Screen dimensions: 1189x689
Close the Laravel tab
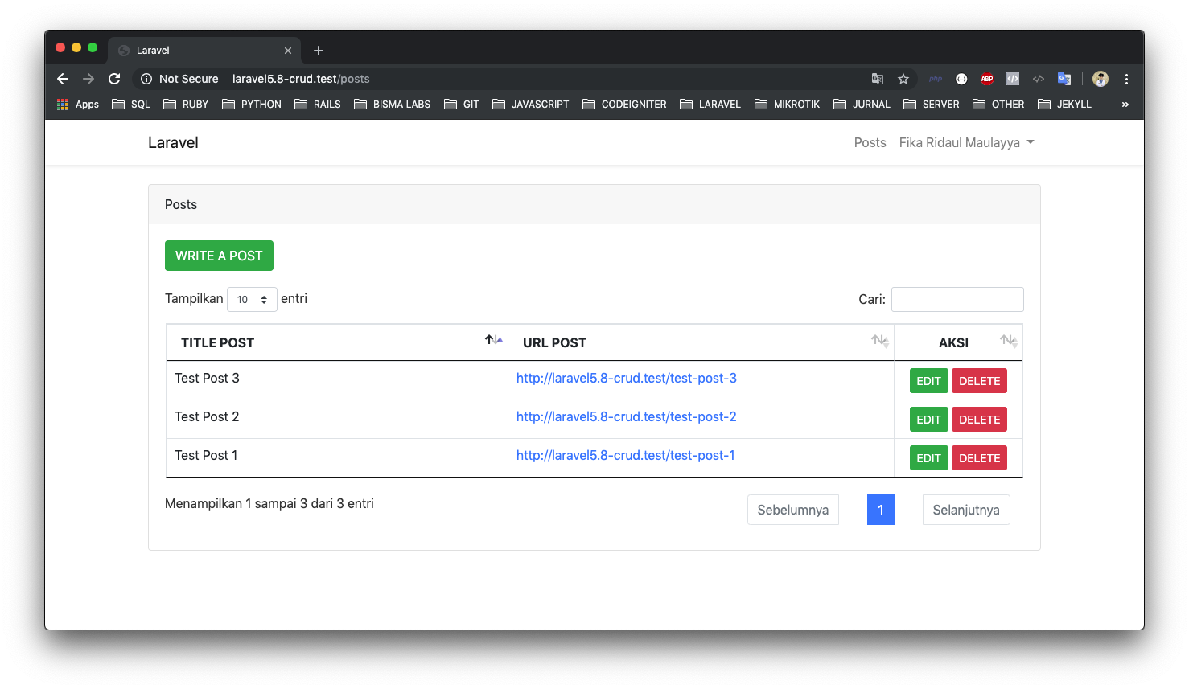pyautogui.click(x=288, y=51)
